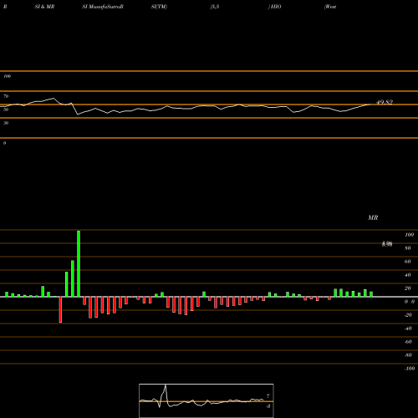This screenshot has height=418, width=418.
Task: Click the MR axis label -100
Action: 410,369
